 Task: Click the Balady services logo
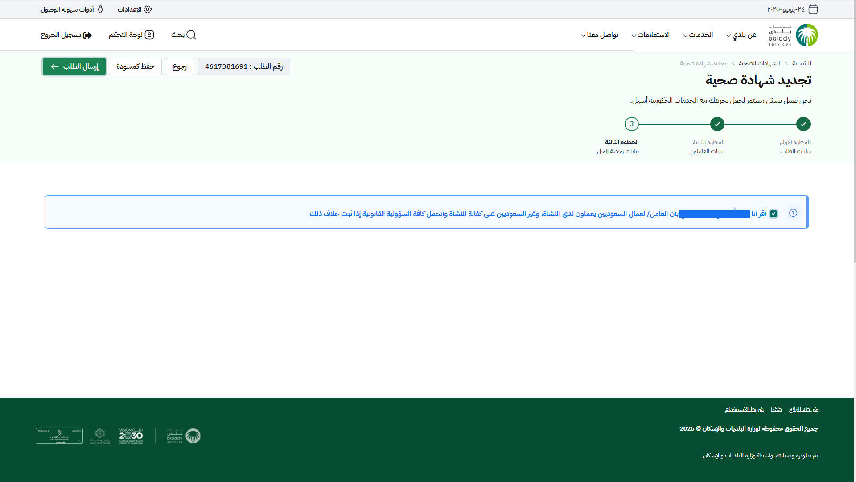793,35
